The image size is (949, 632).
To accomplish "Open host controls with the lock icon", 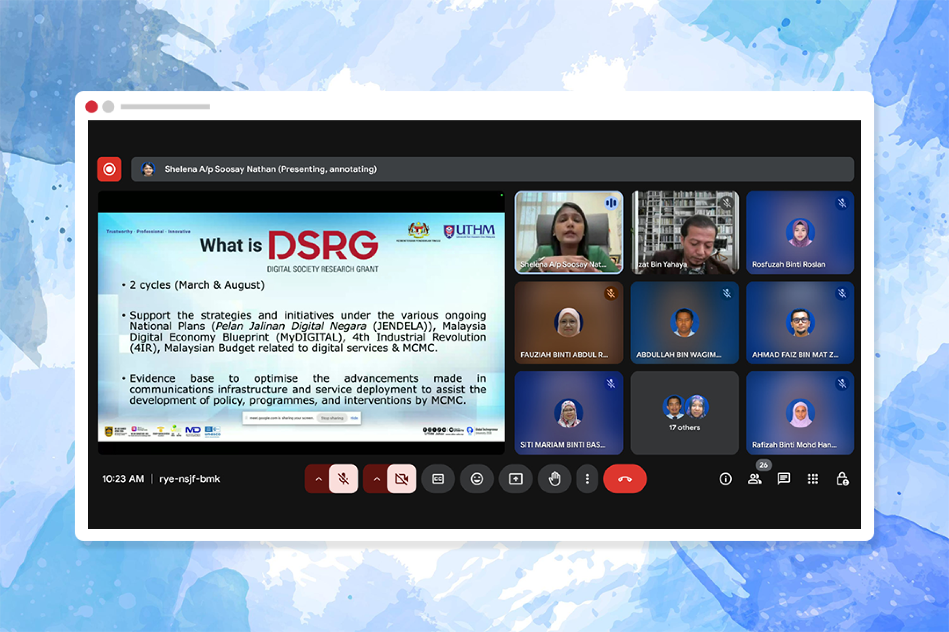I will pyautogui.click(x=842, y=479).
